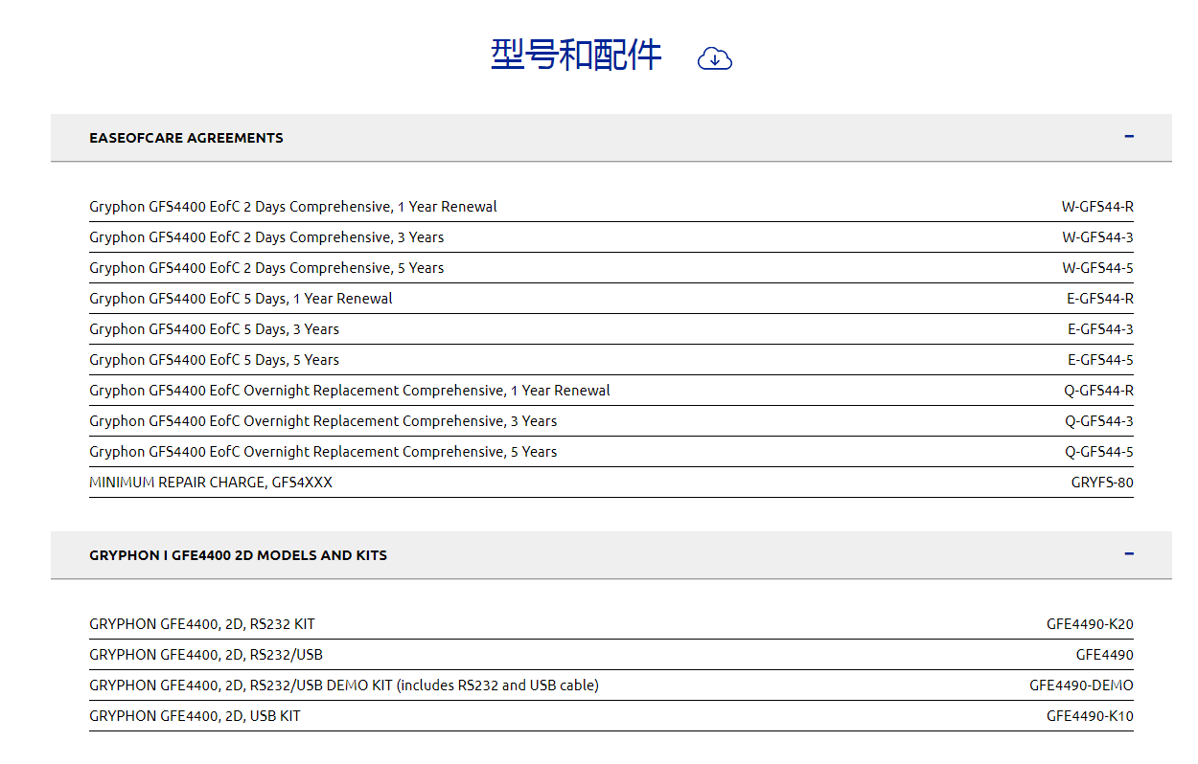The height and width of the screenshot is (764, 1198).
Task: Click the GRYFS-80 part number
Action: tap(1102, 483)
